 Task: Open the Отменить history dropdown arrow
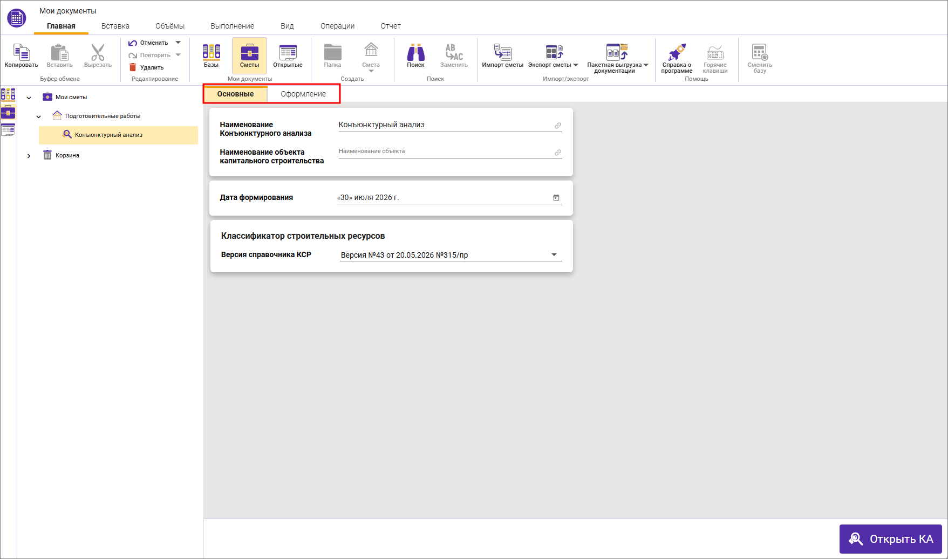click(178, 43)
